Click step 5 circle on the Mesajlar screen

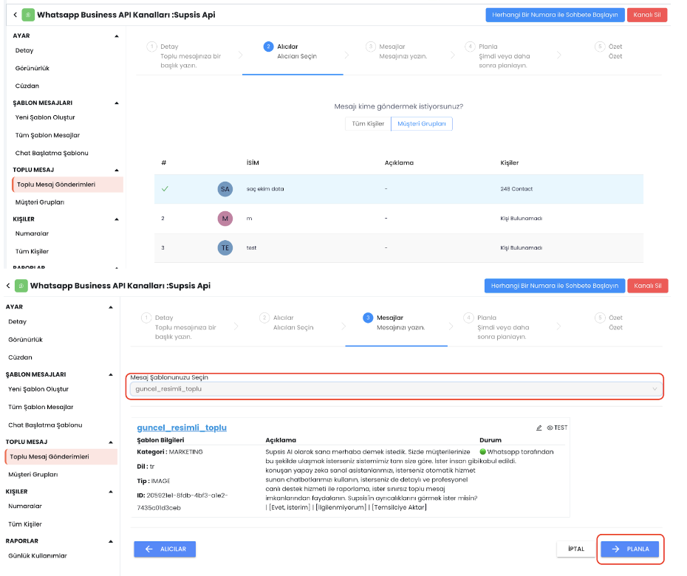(600, 318)
